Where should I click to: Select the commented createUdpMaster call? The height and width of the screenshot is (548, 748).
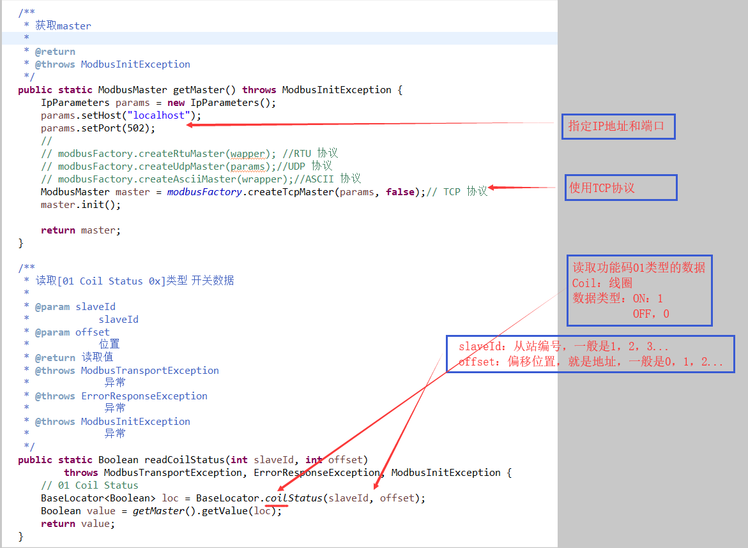[x=185, y=166]
